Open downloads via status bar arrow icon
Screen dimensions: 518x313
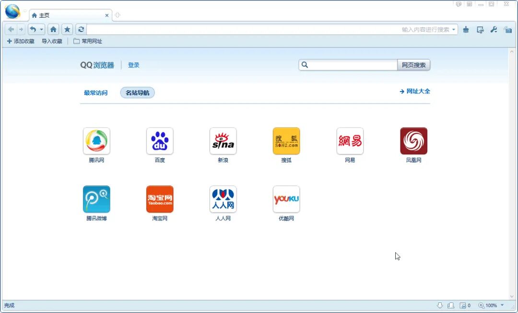coord(440,305)
